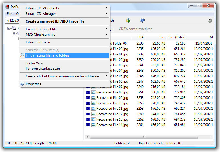220x152 pixels.
Task: Collapse the second-level tree node
Action: click(x=14, y=34)
